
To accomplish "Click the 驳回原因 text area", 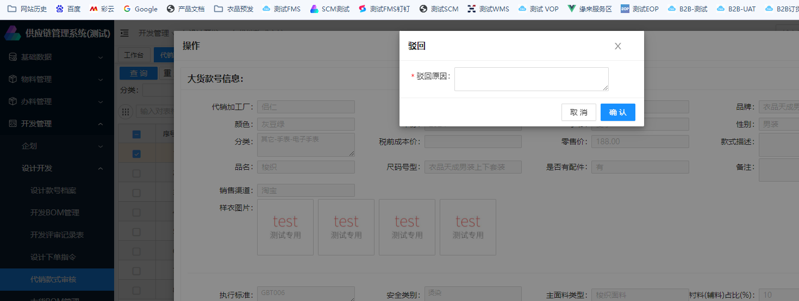I will (531, 79).
